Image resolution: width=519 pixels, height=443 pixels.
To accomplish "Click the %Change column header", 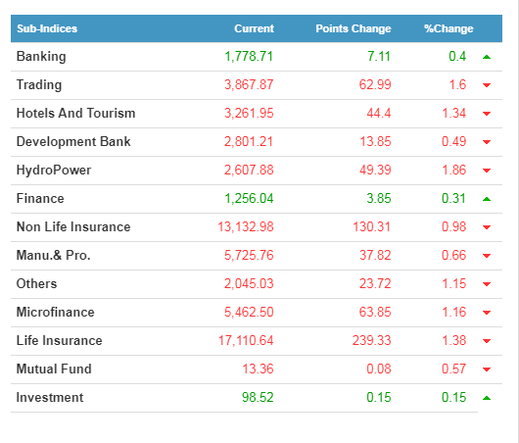I will pos(448,28).
